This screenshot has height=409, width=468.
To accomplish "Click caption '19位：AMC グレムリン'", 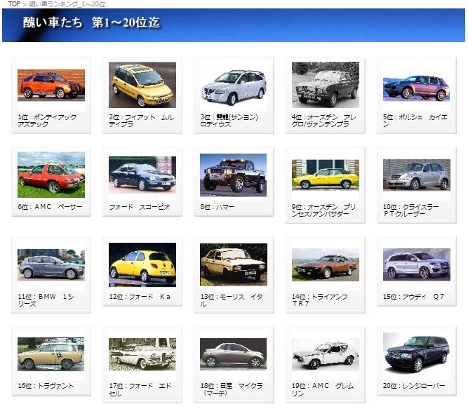I will point(323,389).
